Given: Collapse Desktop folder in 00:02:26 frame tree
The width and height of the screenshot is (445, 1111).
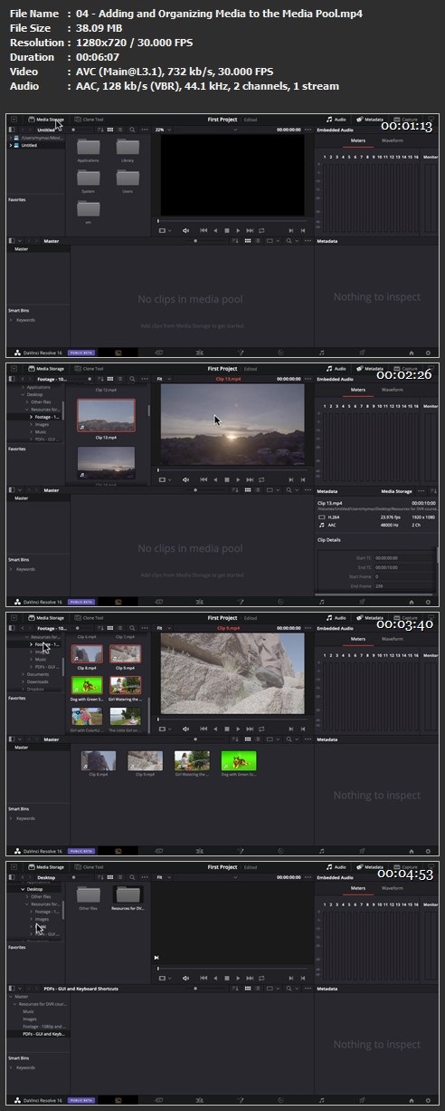Looking at the screenshot, I should 23,394.
